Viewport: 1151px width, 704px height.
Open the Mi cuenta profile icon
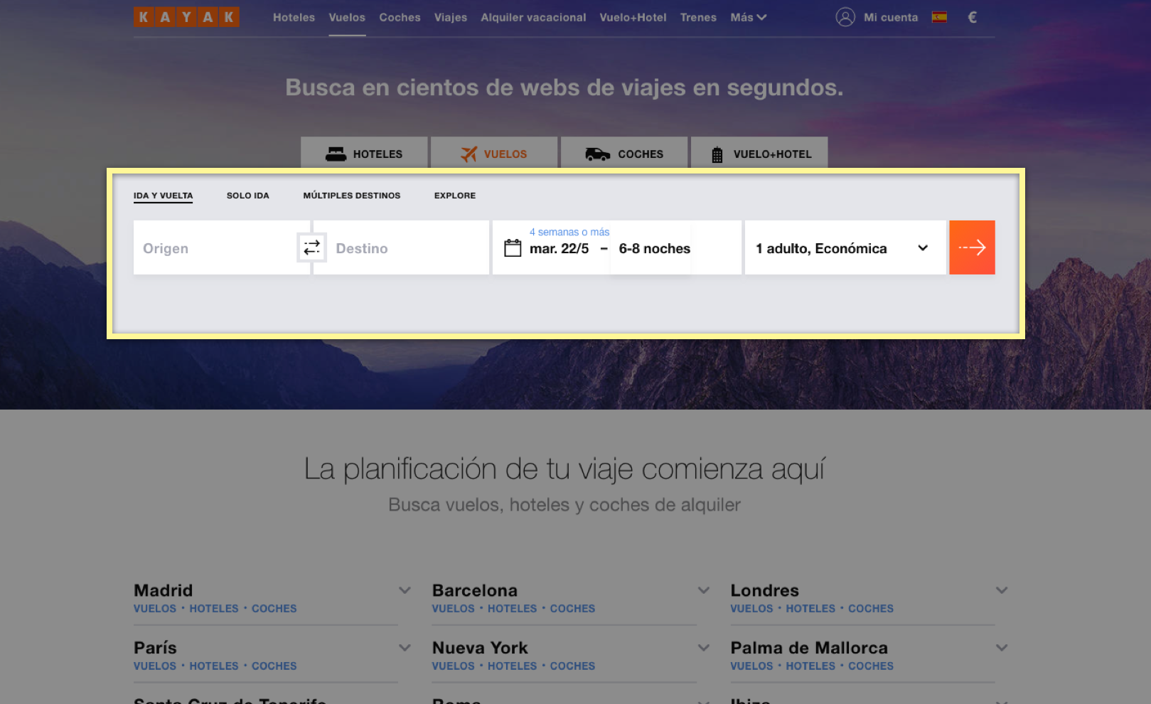pos(845,17)
